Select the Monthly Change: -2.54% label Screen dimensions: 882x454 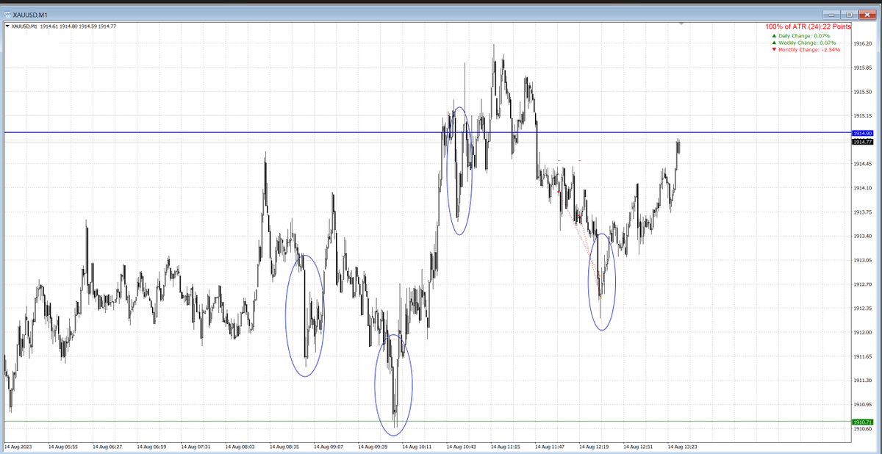[809, 50]
